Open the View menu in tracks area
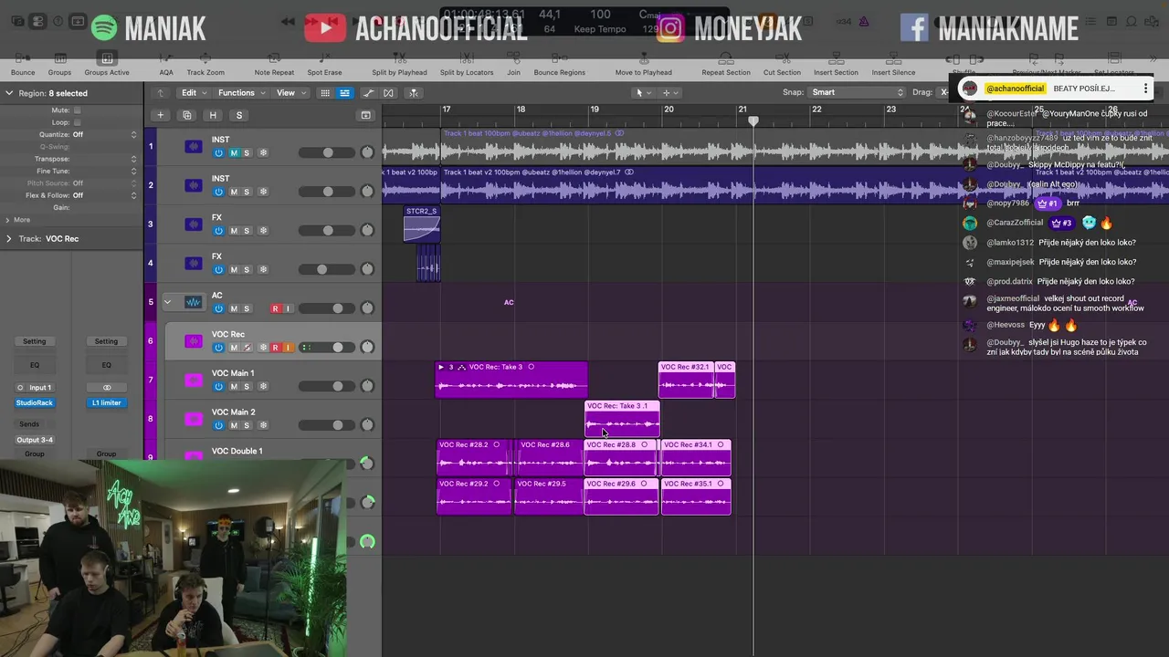Image resolution: width=1169 pixels, height=657 pixels. pos(290,93)
